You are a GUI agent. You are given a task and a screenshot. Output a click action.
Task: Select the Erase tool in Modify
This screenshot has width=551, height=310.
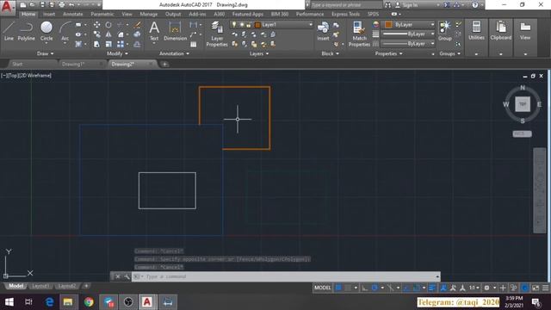(x=138, y=25)
